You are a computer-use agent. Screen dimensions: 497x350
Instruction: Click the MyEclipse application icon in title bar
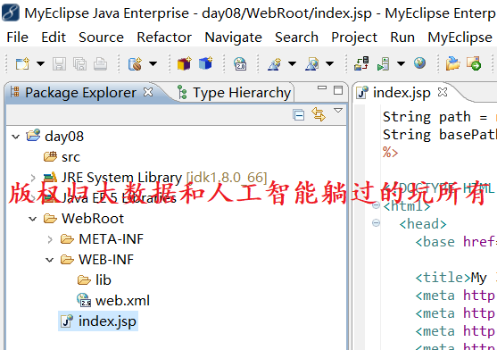click(11, 13)
